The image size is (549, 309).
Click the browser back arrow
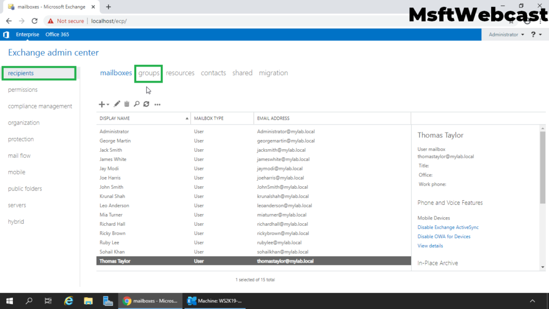click(9, 21)
